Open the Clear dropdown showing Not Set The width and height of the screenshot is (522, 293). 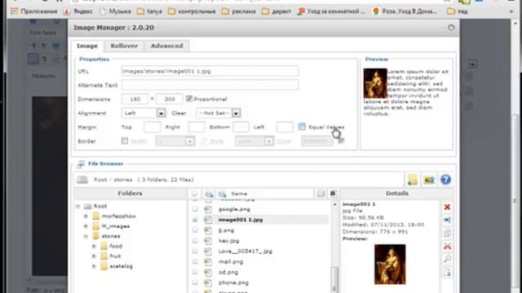(x=219, y=113)
